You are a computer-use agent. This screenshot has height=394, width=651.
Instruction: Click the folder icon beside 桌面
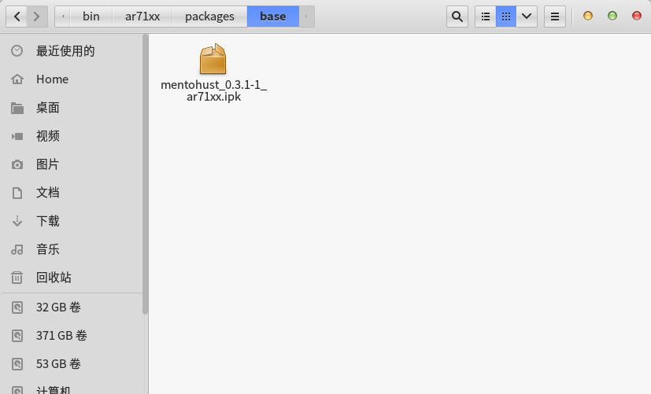[x=17, y=109]
